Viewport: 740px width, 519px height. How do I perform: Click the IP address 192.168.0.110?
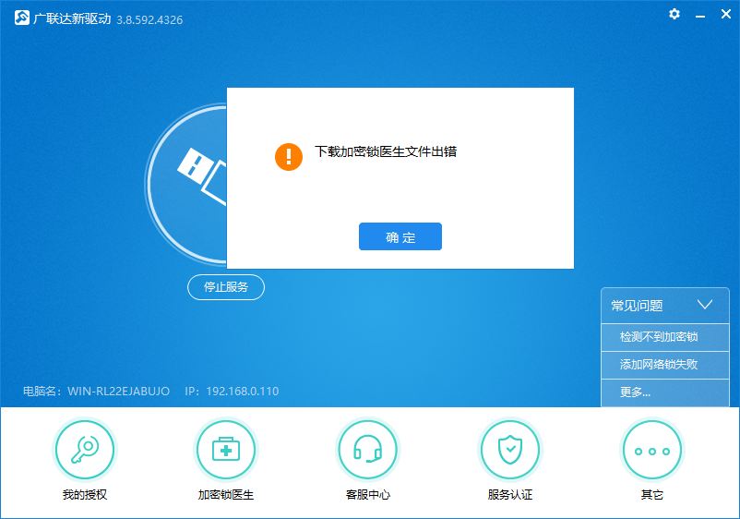tap(243, 391)
